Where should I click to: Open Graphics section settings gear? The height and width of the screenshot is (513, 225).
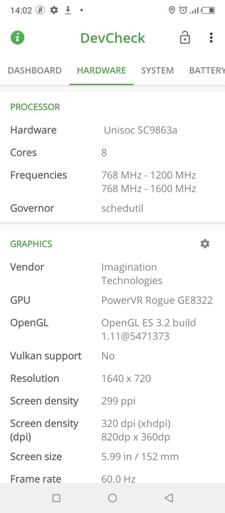tap(205, 244)
